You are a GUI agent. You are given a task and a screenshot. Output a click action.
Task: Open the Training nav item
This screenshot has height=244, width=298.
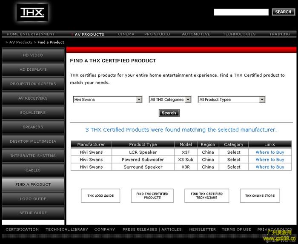tap(279, 34)
